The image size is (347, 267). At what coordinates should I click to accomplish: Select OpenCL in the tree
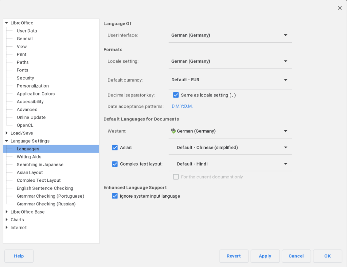click(25, 125)
